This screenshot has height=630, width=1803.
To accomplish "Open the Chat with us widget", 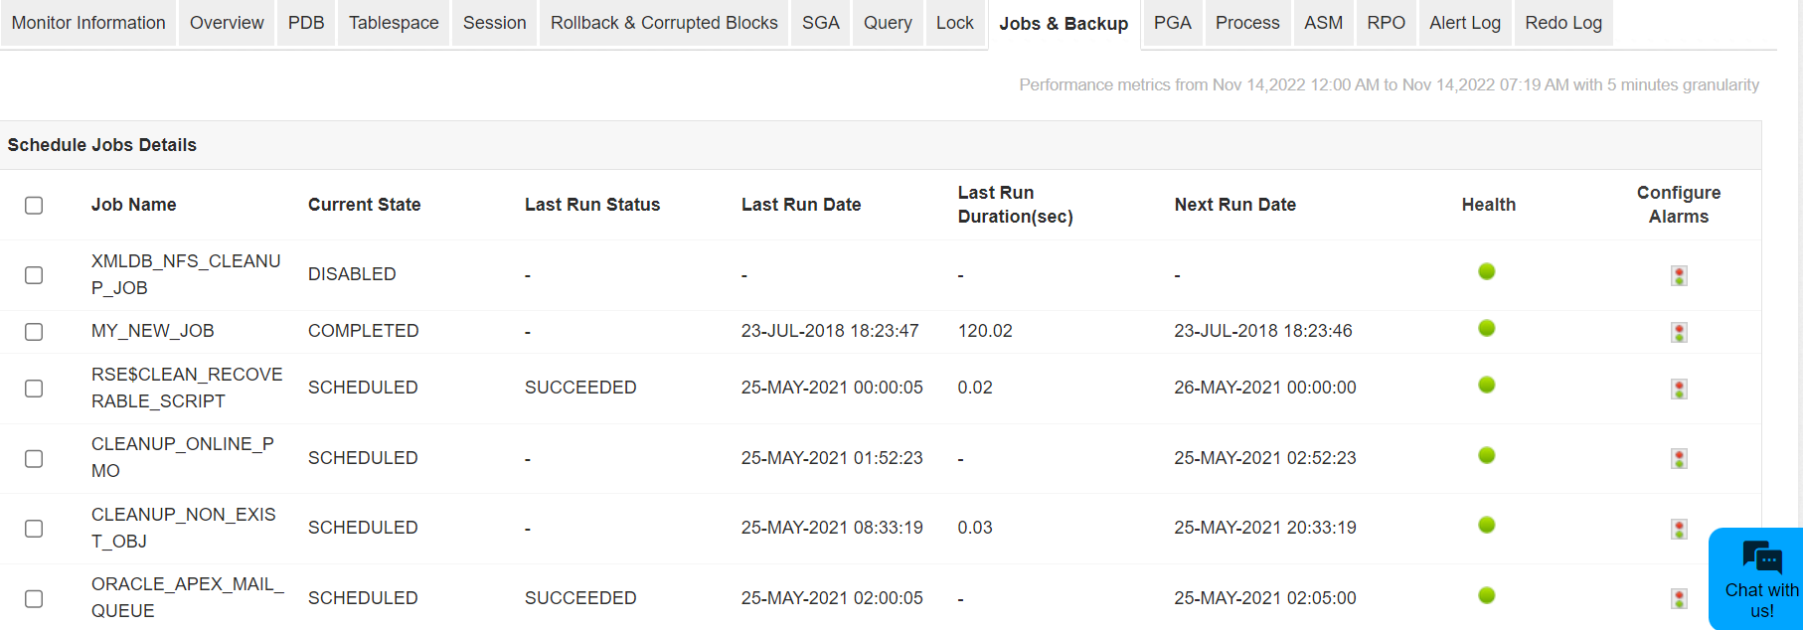I will 1760,579.
